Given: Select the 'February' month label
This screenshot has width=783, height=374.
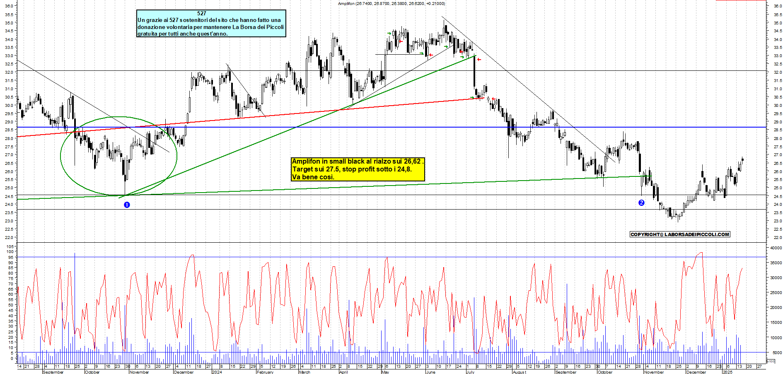Looking at the screenshot, I should click(265, 372).
